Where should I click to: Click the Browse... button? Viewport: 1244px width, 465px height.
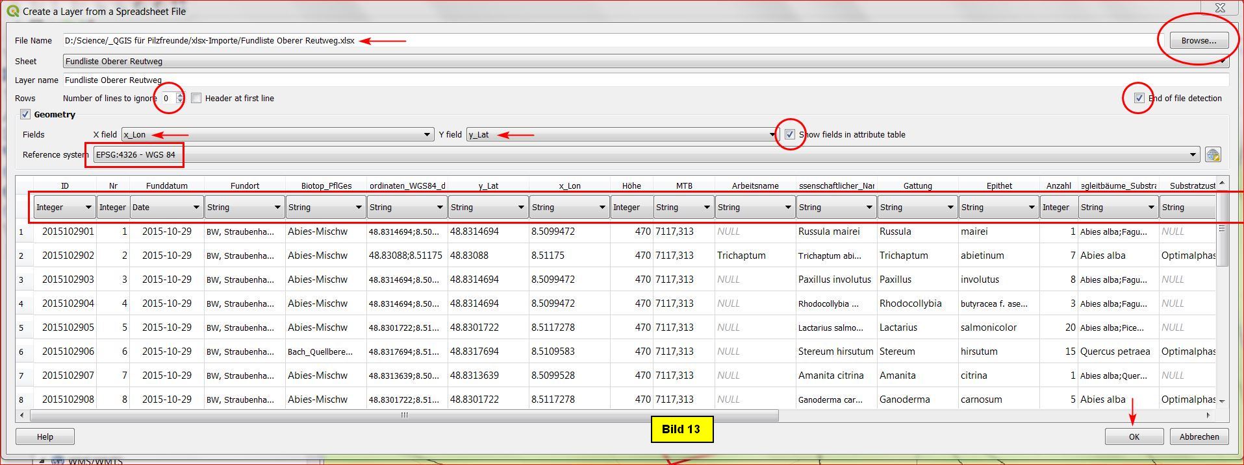(x=1199, y=41)
